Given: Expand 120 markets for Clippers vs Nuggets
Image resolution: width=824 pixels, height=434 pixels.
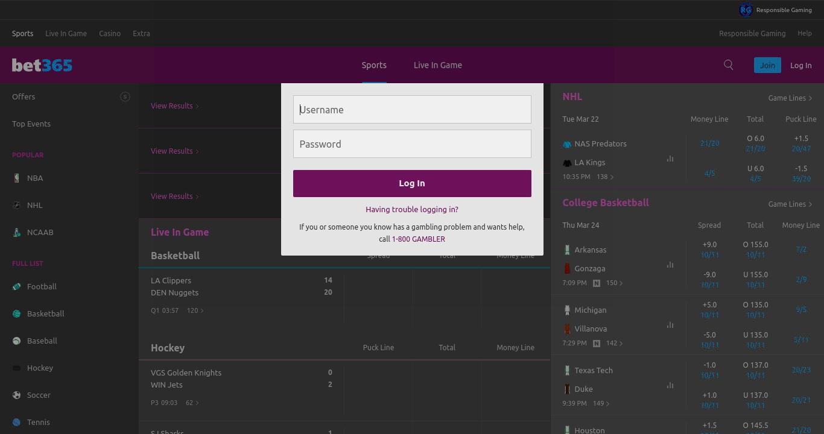Looking at the screenshot, I should [x=195, y=310].
